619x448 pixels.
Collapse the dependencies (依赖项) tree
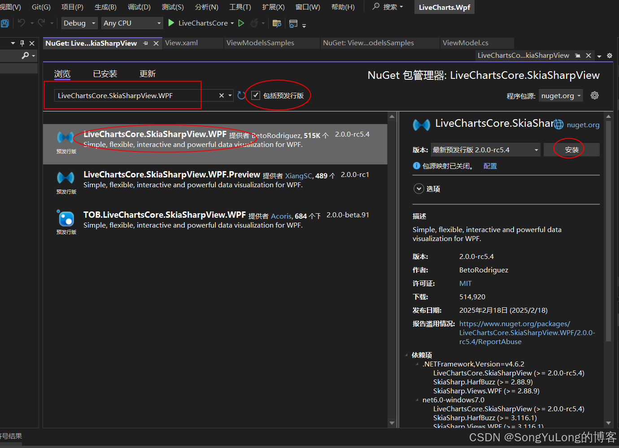(x=406, y=355)
